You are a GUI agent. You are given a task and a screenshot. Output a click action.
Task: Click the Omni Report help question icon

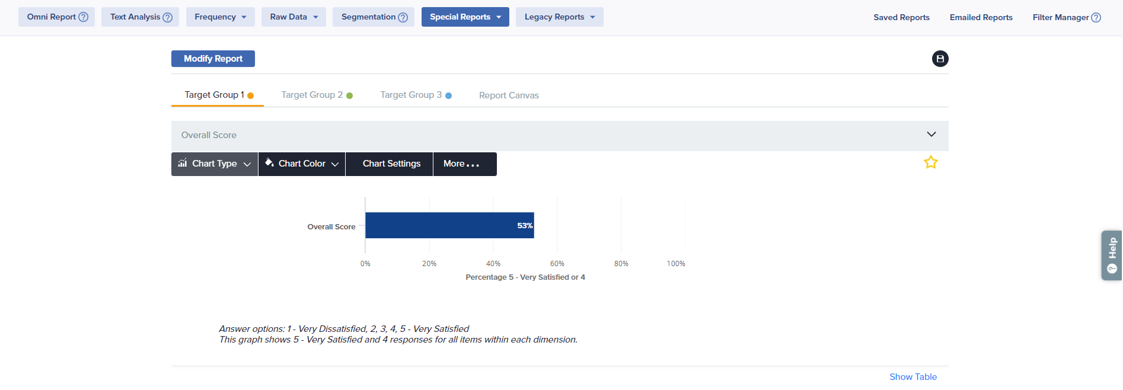84,17
